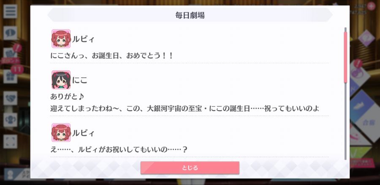
Task: Select the にこ character avatar thumbnail
Action: click(x=61, y=80)
